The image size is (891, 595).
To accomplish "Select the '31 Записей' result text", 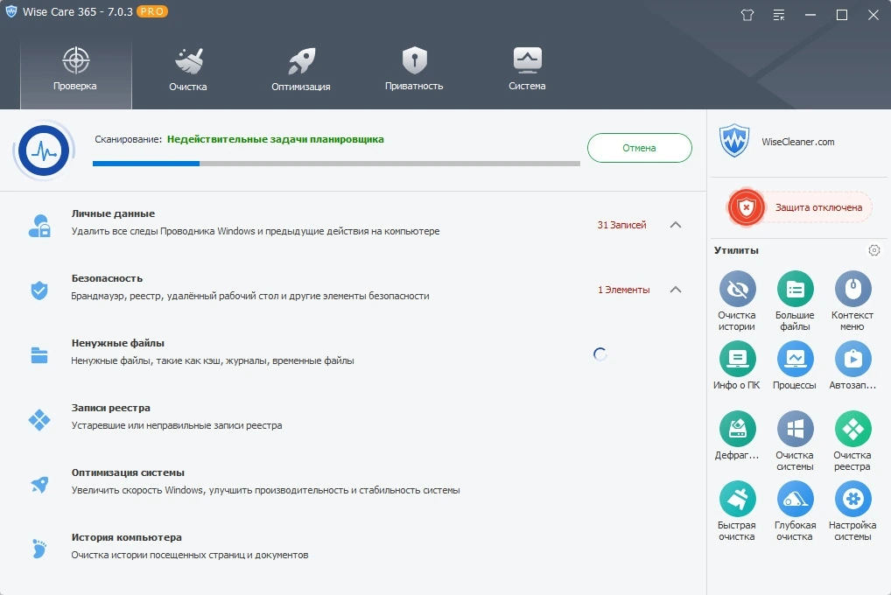I will pyautogui.click(x=621, y=225).
